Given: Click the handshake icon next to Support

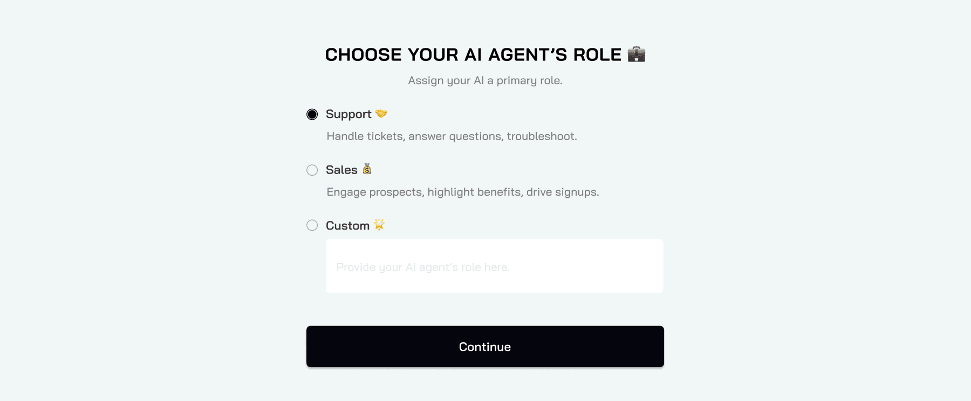Looking at the screenshot, I should tap(381, 114).
